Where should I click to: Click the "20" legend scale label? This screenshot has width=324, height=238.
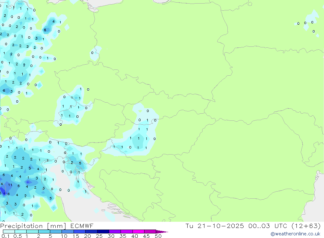87,236
